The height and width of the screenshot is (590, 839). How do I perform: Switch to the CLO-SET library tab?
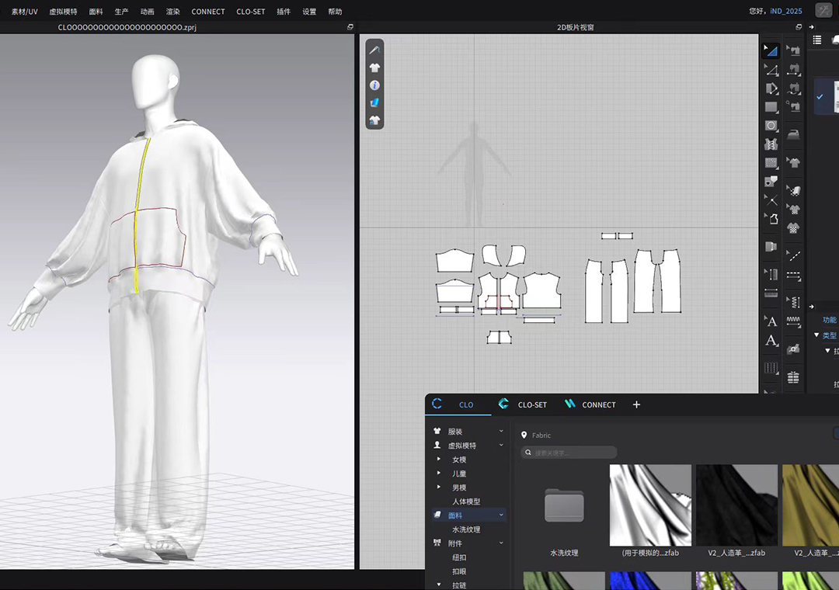click(x=532, y=404)
